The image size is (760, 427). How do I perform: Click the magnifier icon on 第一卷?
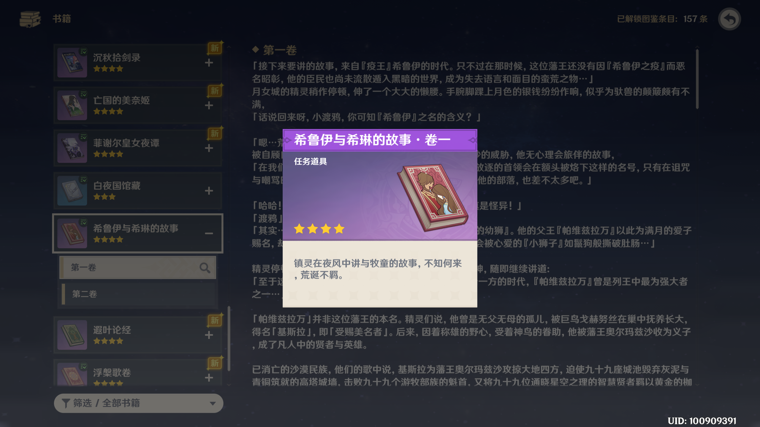(x=205, y=268)
